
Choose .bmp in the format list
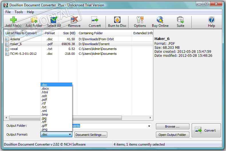point(56,115)
